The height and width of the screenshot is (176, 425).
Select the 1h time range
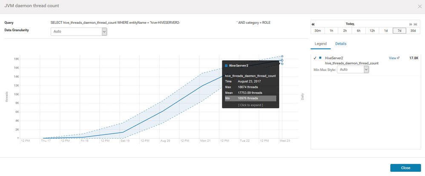click(331, 31)
